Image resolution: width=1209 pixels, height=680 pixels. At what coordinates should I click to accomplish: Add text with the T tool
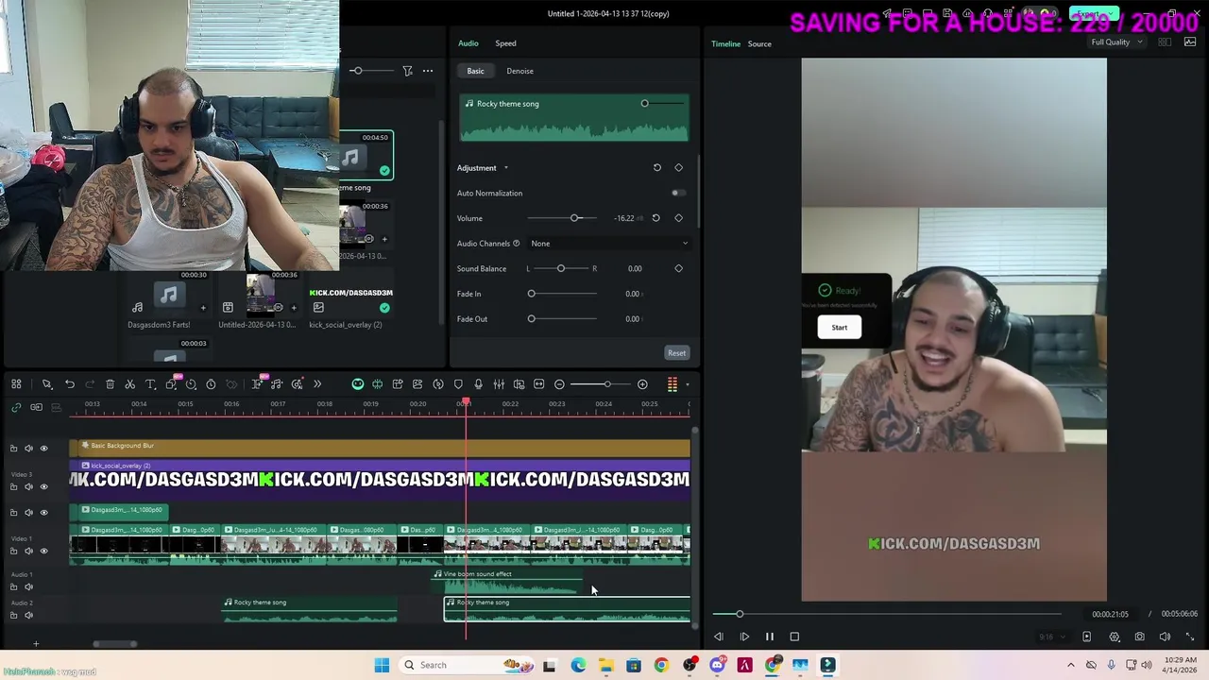[x=150, y=384]
